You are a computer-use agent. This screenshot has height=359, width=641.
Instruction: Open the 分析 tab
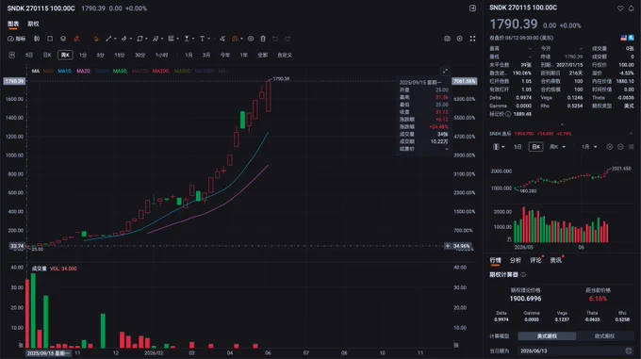pos(515,260)
